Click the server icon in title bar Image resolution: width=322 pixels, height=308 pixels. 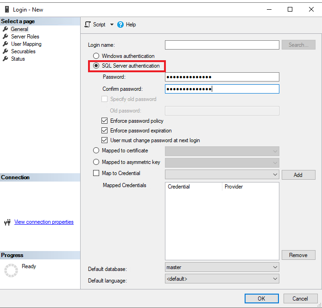(x=7, y=9)
